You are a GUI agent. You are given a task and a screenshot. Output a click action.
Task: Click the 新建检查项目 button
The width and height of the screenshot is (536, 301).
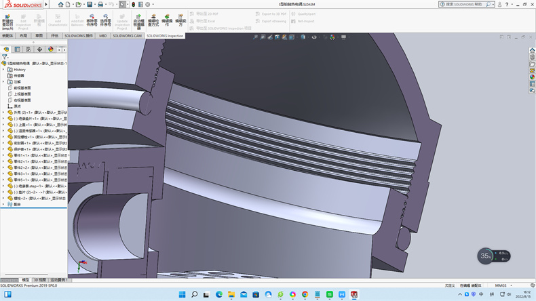pyautogui.click(x=7, y=20)
